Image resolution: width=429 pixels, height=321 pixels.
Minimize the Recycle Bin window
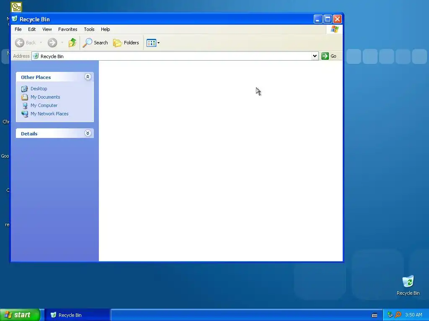(x=318, y=19)
